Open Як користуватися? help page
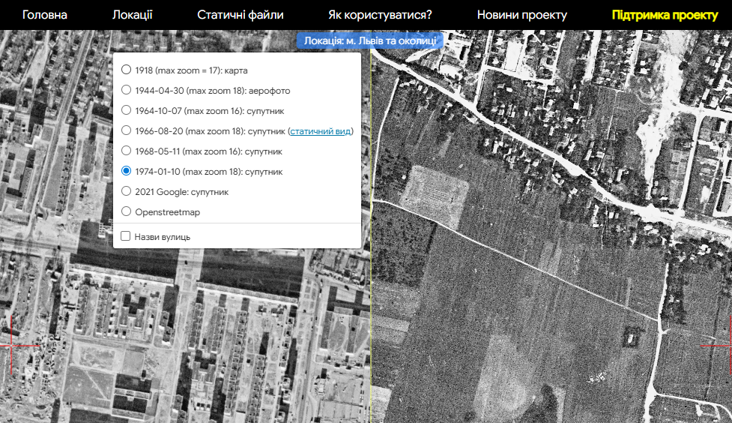Image resolution: width=732 pixels, height=423 pixels. pyautogui.click(x=380, y=15)
